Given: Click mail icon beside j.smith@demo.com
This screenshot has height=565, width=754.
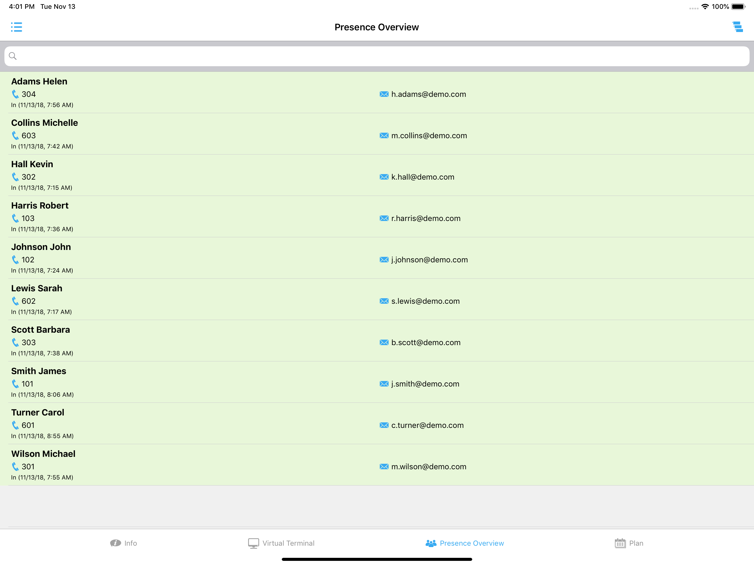Looking at the screenshot, I should (384, 384).
